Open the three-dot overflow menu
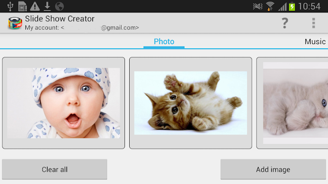The width and height of the screenshot is (328, 184). pos(313,23)
